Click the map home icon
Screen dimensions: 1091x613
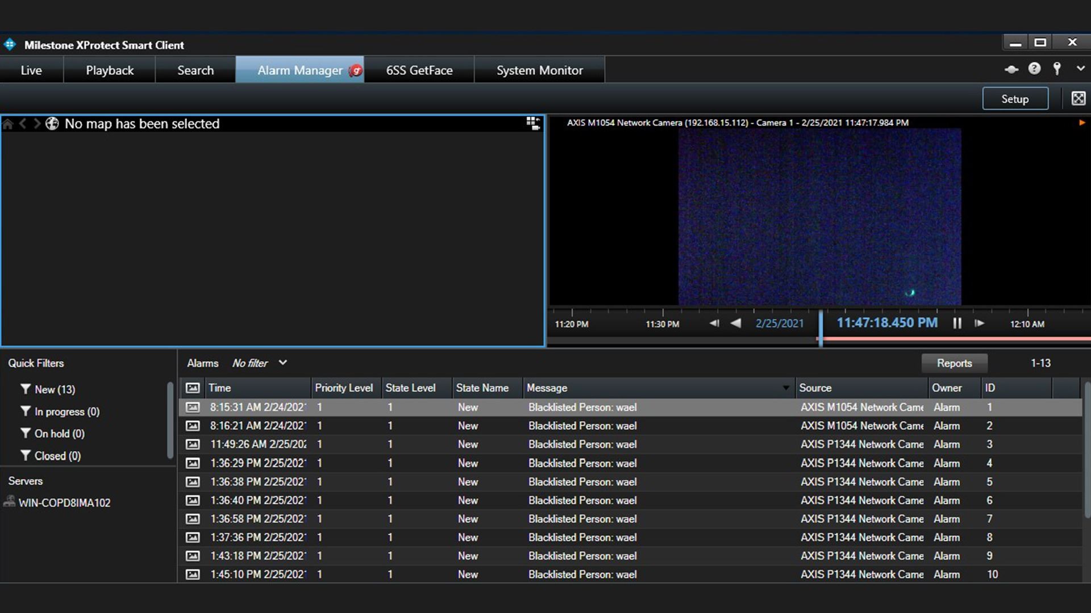coord(8,124)
